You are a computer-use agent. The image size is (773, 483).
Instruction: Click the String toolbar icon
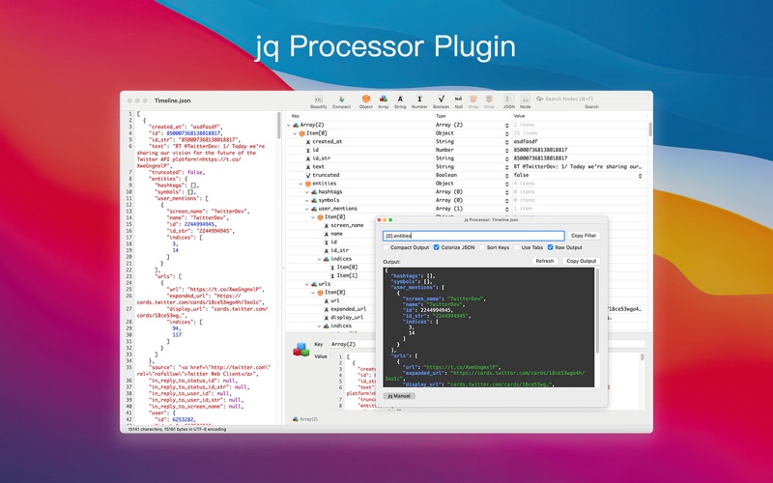click(x=400, y=99)
